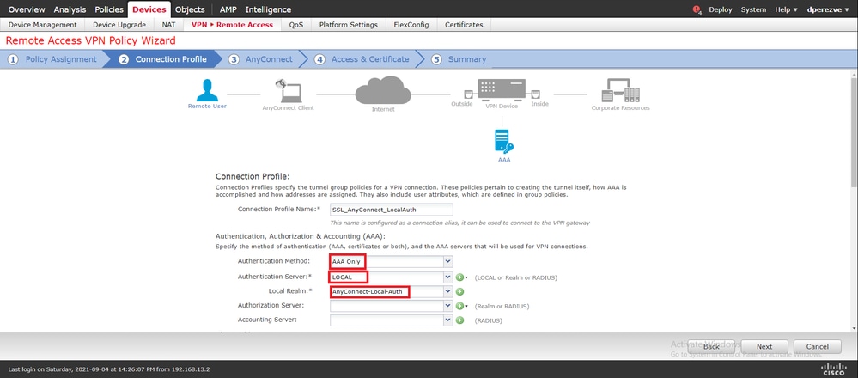Click the Back button
Viewport: 858px width, 378px height.
tap(711, 346)
